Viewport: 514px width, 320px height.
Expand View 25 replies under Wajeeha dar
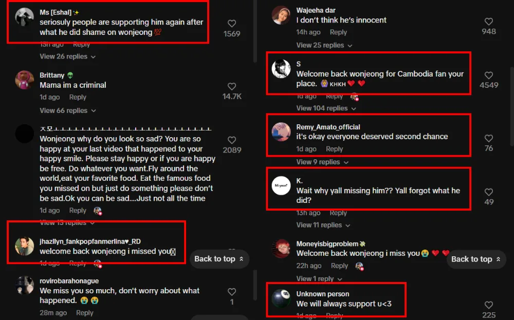[x=324, y=45]
